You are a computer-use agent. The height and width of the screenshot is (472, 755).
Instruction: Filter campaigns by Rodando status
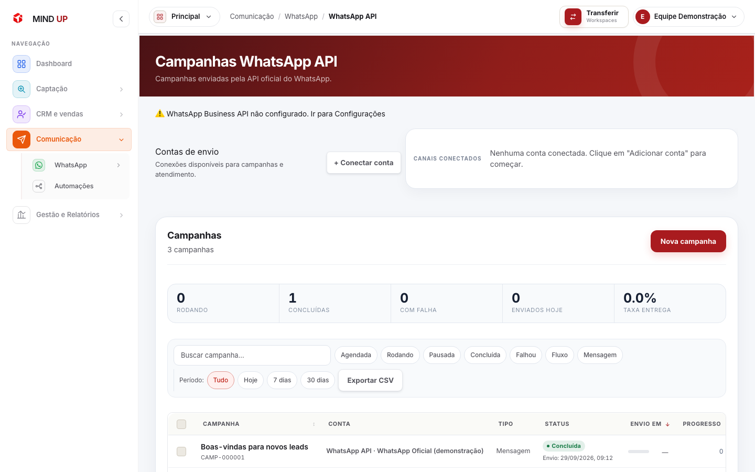(x=400, y=355)
